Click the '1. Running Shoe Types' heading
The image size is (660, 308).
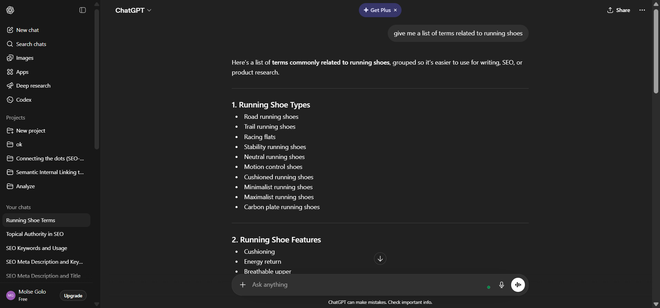tap(271, 105)
